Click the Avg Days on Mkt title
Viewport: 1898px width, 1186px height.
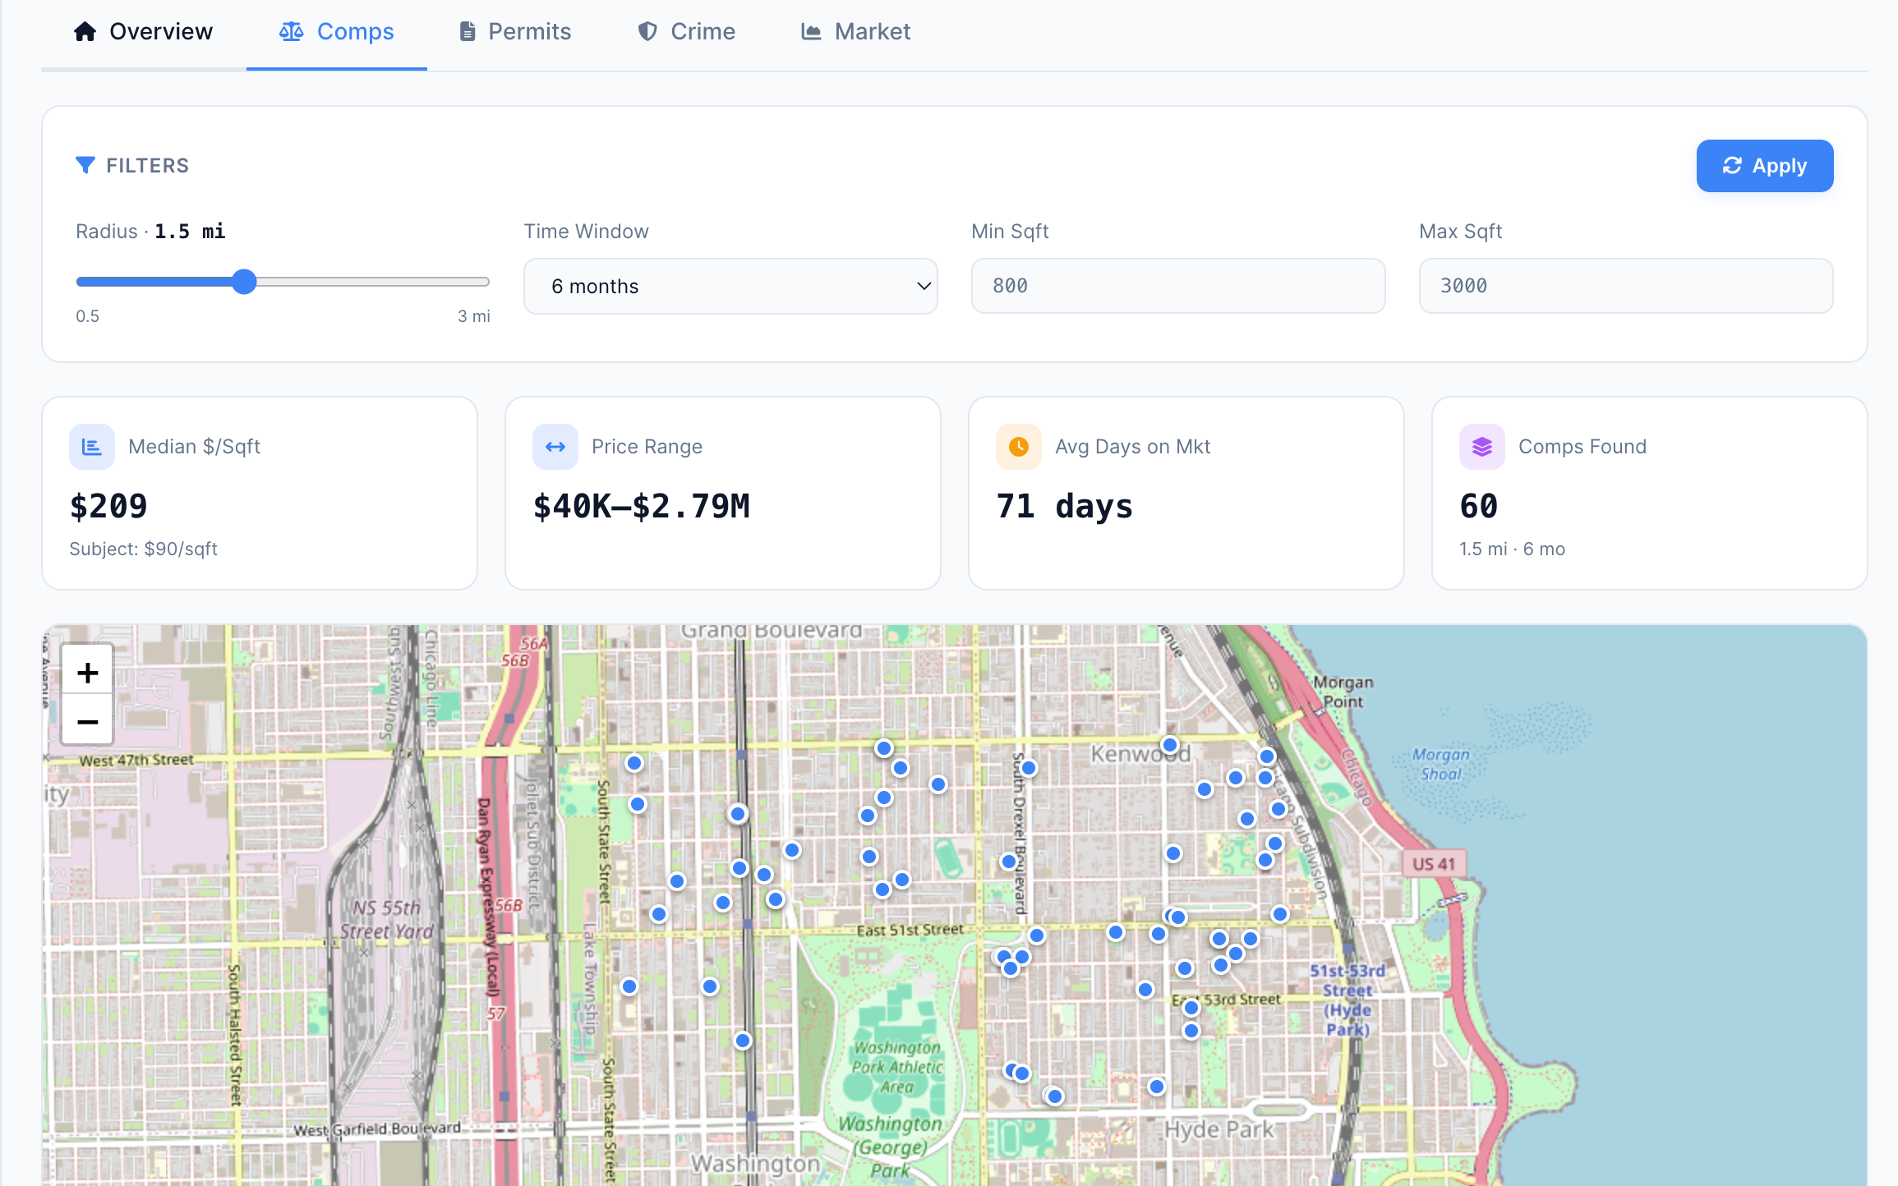[x=1132, y=447]
